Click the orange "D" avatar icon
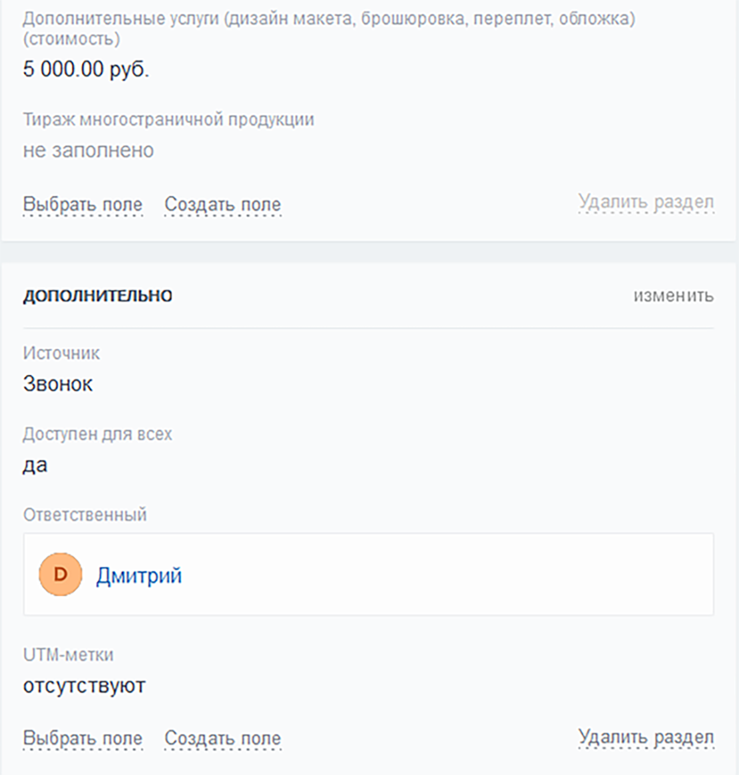The width and height of the screenshot is (739, 775). (61, 574)
